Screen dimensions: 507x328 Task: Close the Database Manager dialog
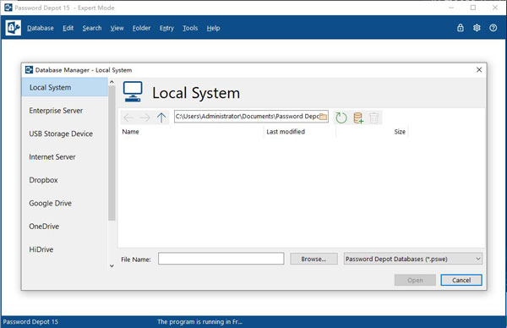(x=479, y=70)
